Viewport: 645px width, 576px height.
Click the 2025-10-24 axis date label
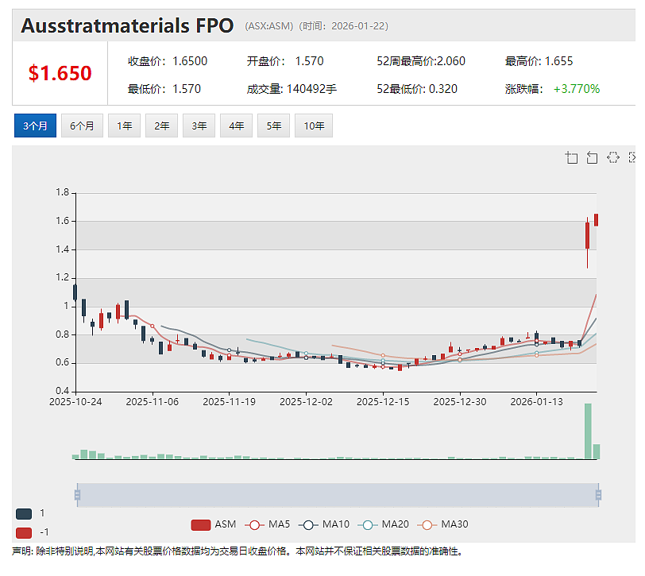pos(75,402)
